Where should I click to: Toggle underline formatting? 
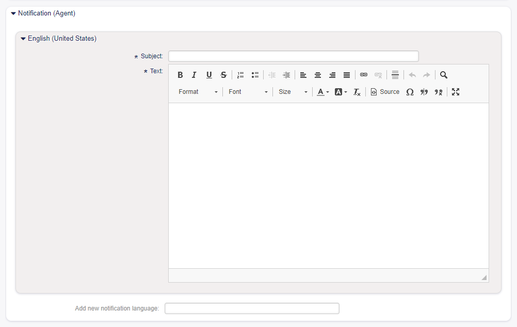tap(209, 75)
